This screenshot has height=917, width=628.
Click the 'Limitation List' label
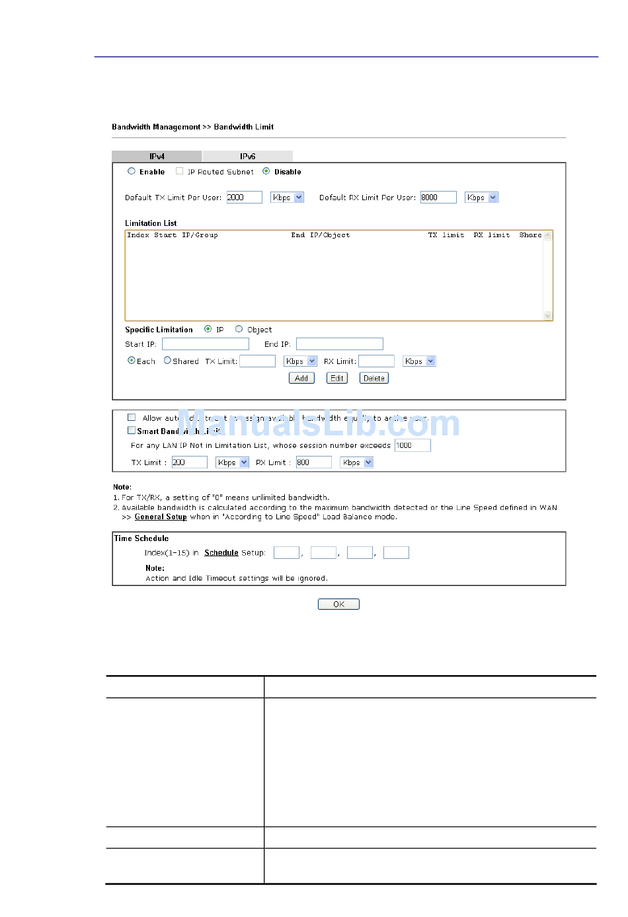(x=151, y=223)
